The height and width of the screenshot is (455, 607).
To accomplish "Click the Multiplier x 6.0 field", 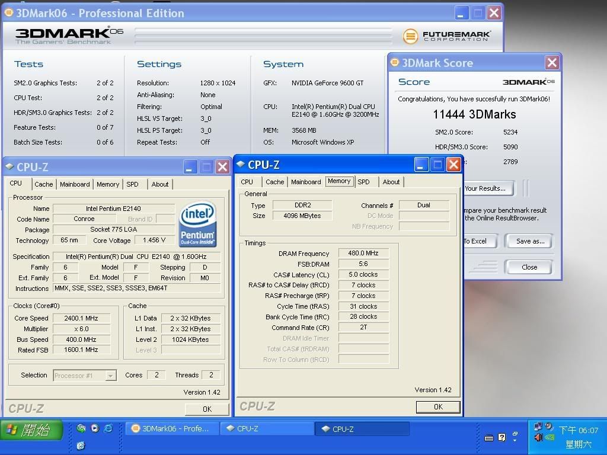I will tap(81, 329).
